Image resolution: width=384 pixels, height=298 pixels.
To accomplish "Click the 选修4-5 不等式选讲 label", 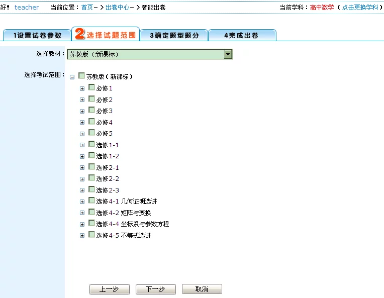I will click(124, 236).
